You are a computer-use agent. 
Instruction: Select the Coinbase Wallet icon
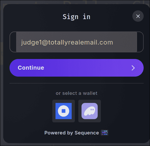tap(64, 111)
